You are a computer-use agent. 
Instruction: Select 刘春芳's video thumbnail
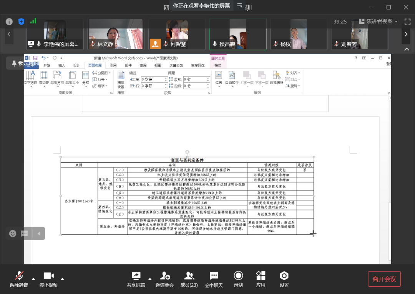(x=359, y=34)
